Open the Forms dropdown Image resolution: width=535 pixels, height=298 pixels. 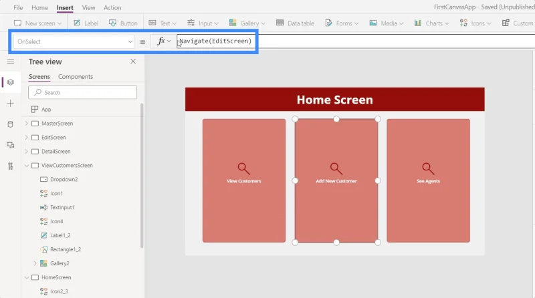point(342,23)
